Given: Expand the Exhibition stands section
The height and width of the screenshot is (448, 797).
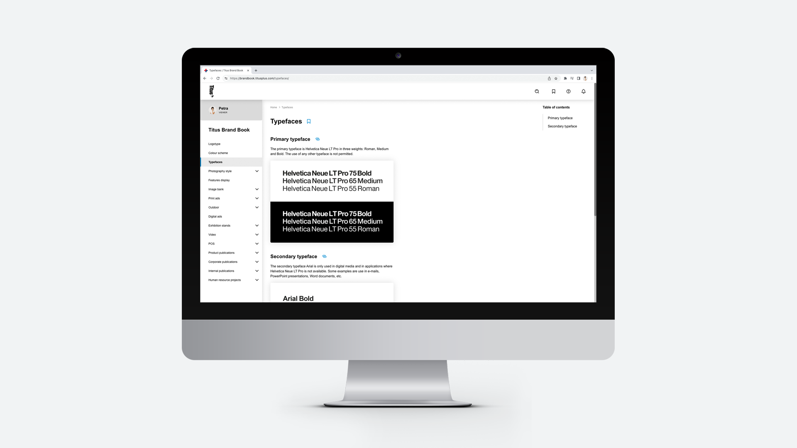Looking at the screenshot, I should [257, 225].
